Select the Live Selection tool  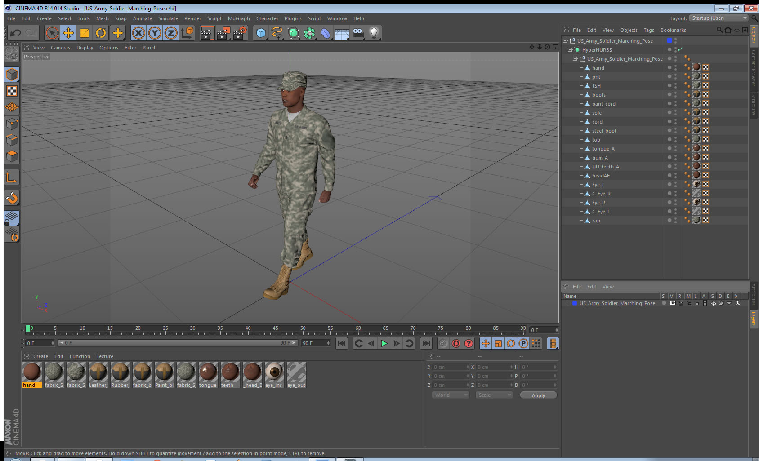(52, 33)
